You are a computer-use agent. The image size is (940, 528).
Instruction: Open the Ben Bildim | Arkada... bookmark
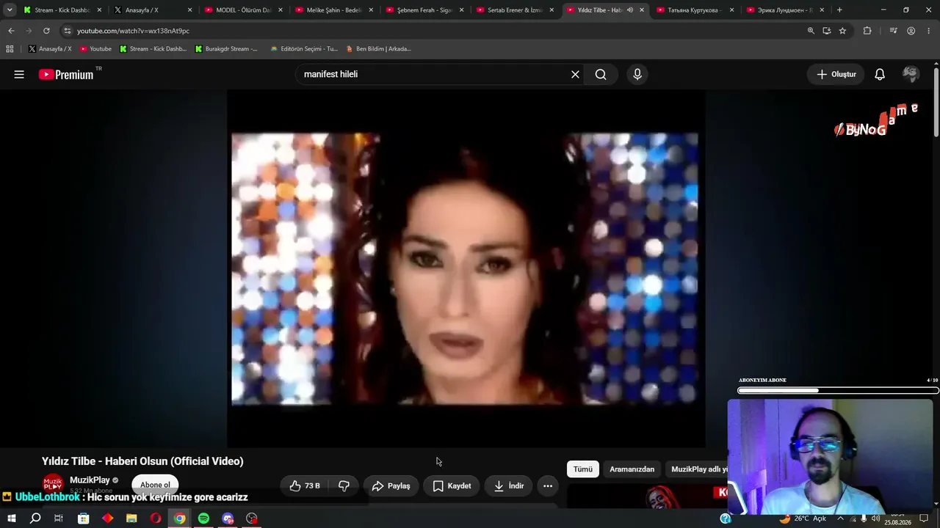378,49
